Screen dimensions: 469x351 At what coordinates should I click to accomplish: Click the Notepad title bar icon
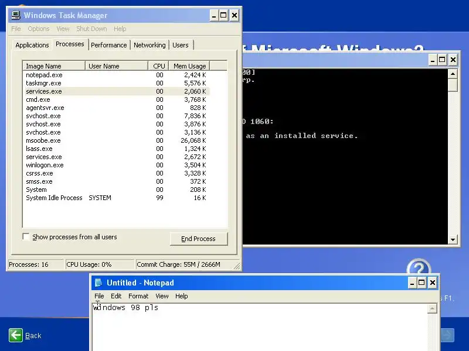pyautogui.click(x=98, y=283)
